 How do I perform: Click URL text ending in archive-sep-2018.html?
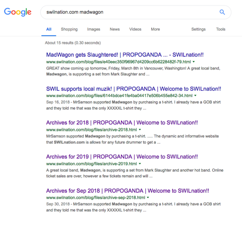[96, 198]
